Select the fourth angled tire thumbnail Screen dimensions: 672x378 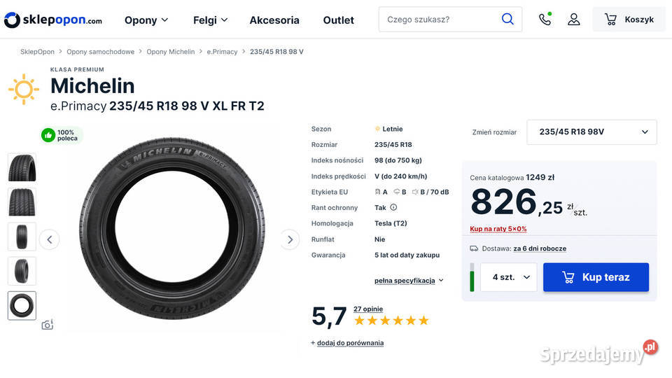coord(22,271)
